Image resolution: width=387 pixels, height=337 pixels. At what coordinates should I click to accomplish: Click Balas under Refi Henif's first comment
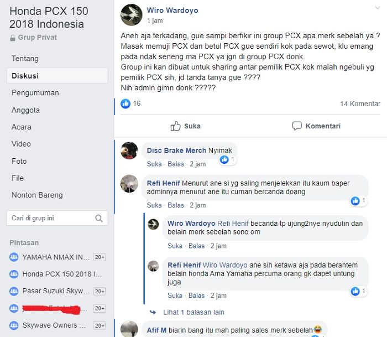tap(176, 205)
